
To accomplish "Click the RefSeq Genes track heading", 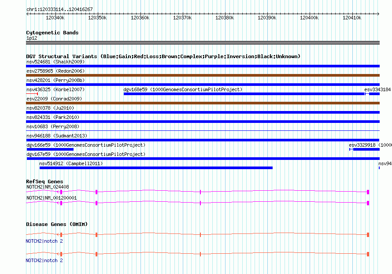I will point(44,181).
